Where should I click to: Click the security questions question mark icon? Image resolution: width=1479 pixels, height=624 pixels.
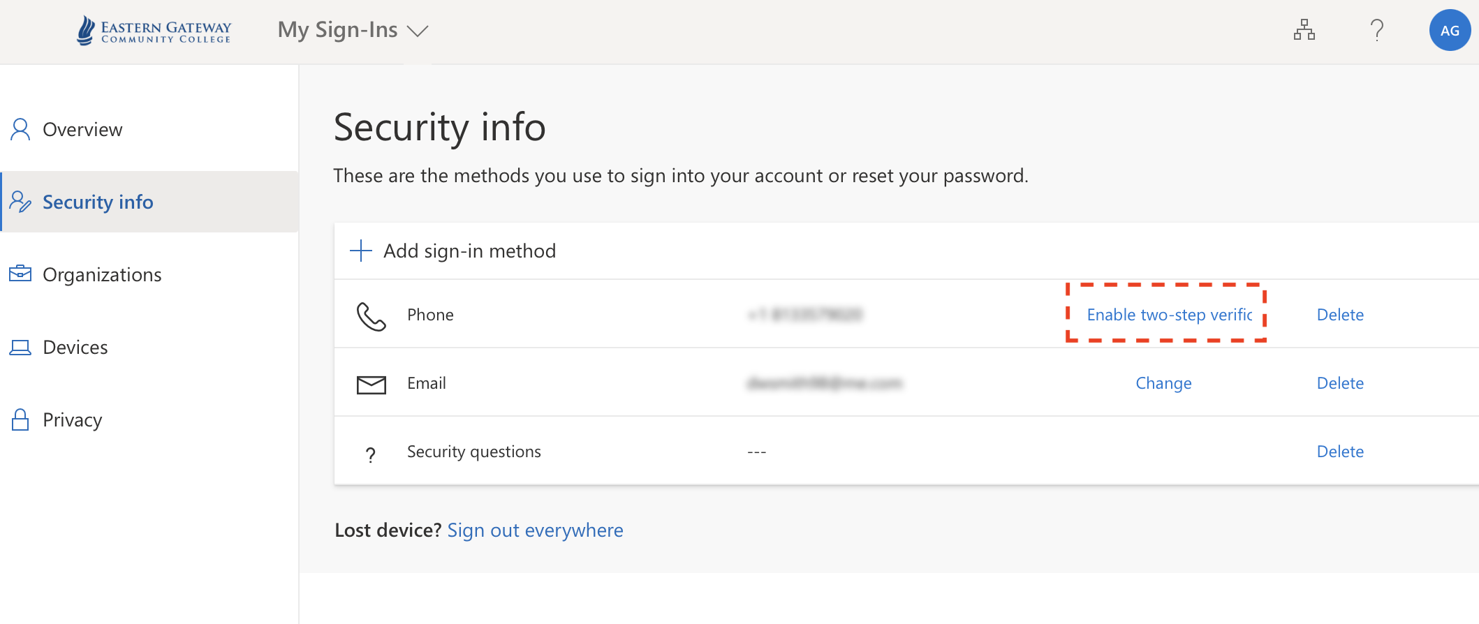click(x=371, y=454)
